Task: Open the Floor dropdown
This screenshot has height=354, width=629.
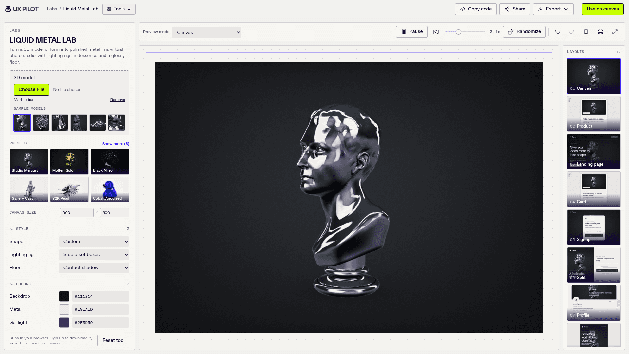Action: click(94, 268)
